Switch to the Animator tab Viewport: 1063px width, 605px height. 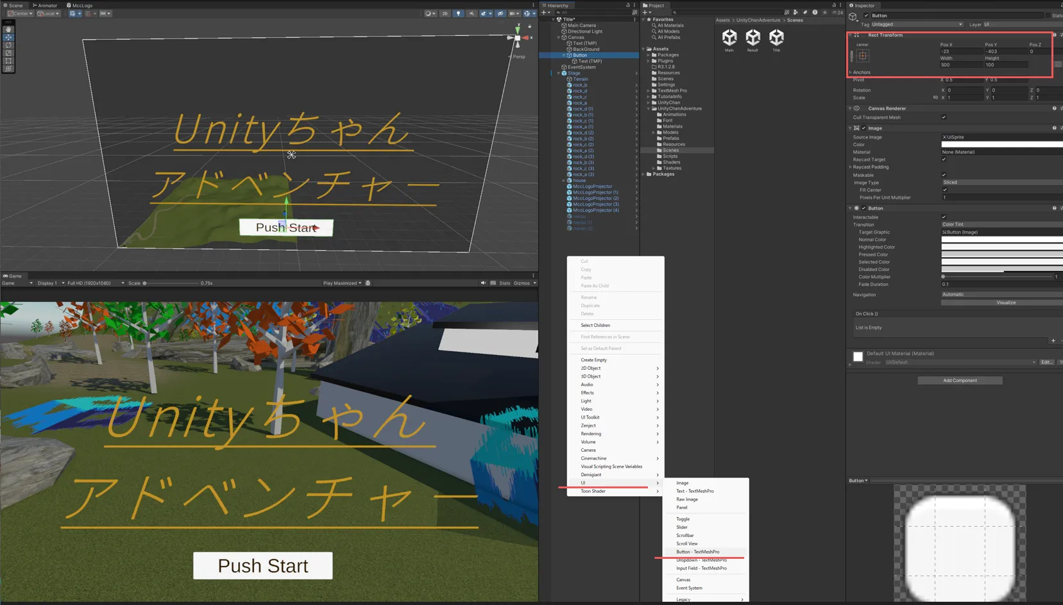coord(46,5)
